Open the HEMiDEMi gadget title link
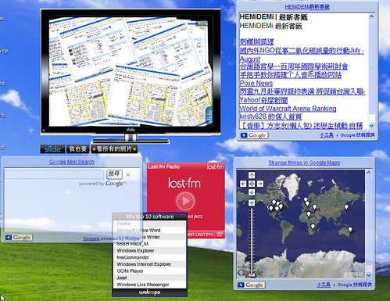 307,7
